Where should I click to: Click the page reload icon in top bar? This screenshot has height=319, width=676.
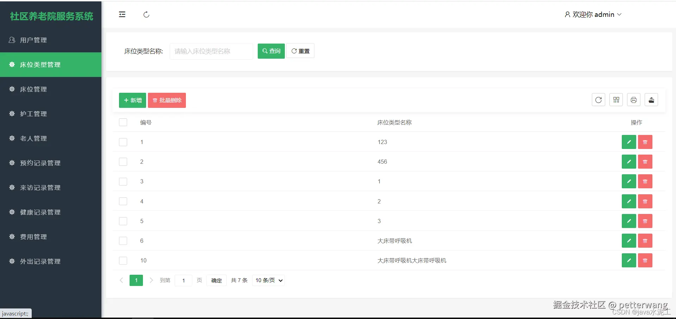146,15
